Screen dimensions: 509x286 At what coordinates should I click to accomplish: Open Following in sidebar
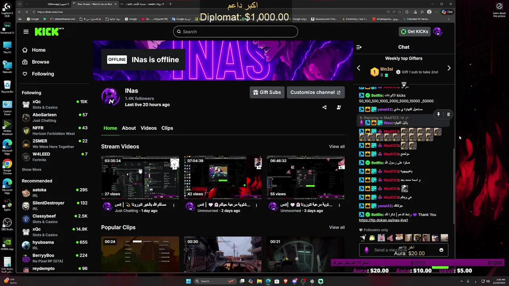pyautogui.click(x=38, y=74)
